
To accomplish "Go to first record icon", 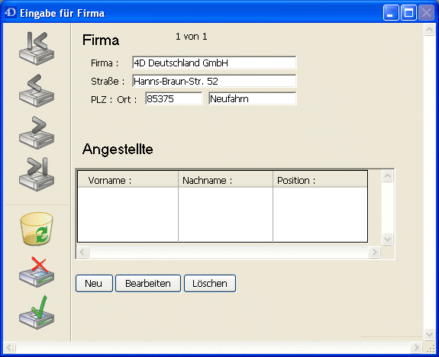I will point(37,48).
